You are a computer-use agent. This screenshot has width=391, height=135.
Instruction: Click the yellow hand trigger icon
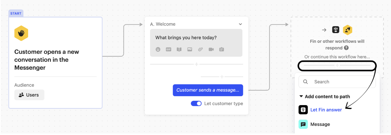pyautogui.click(x=21, y=33)
